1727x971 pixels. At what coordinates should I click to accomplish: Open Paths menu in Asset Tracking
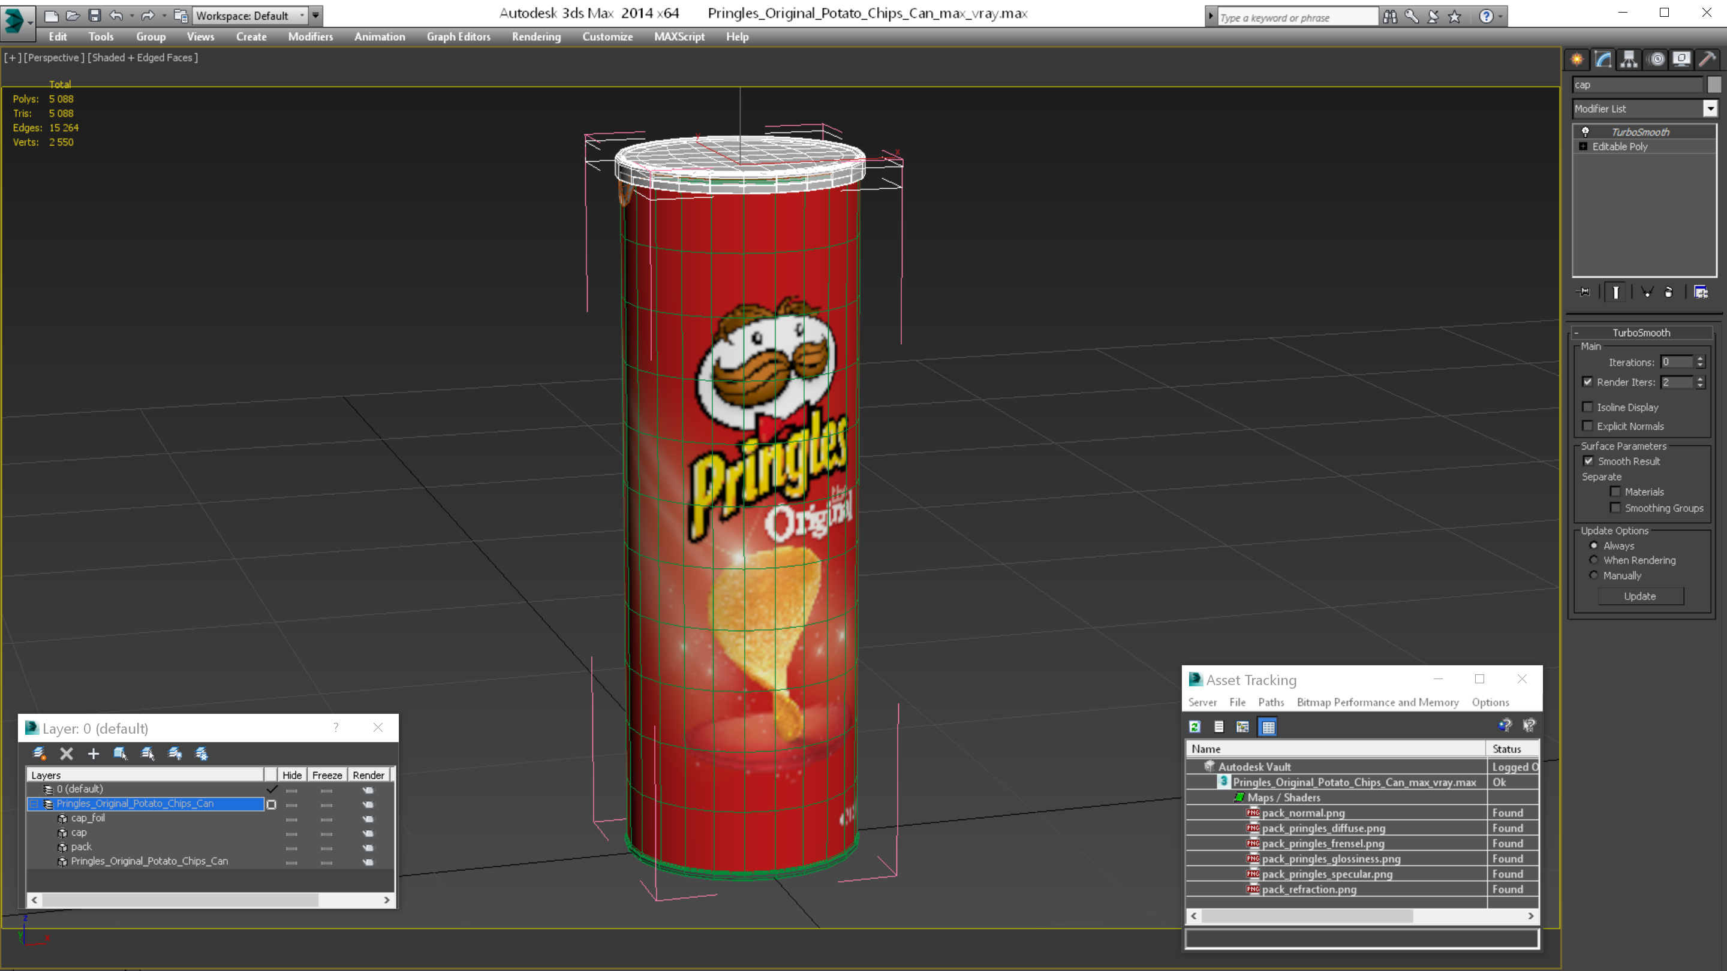1271,702
